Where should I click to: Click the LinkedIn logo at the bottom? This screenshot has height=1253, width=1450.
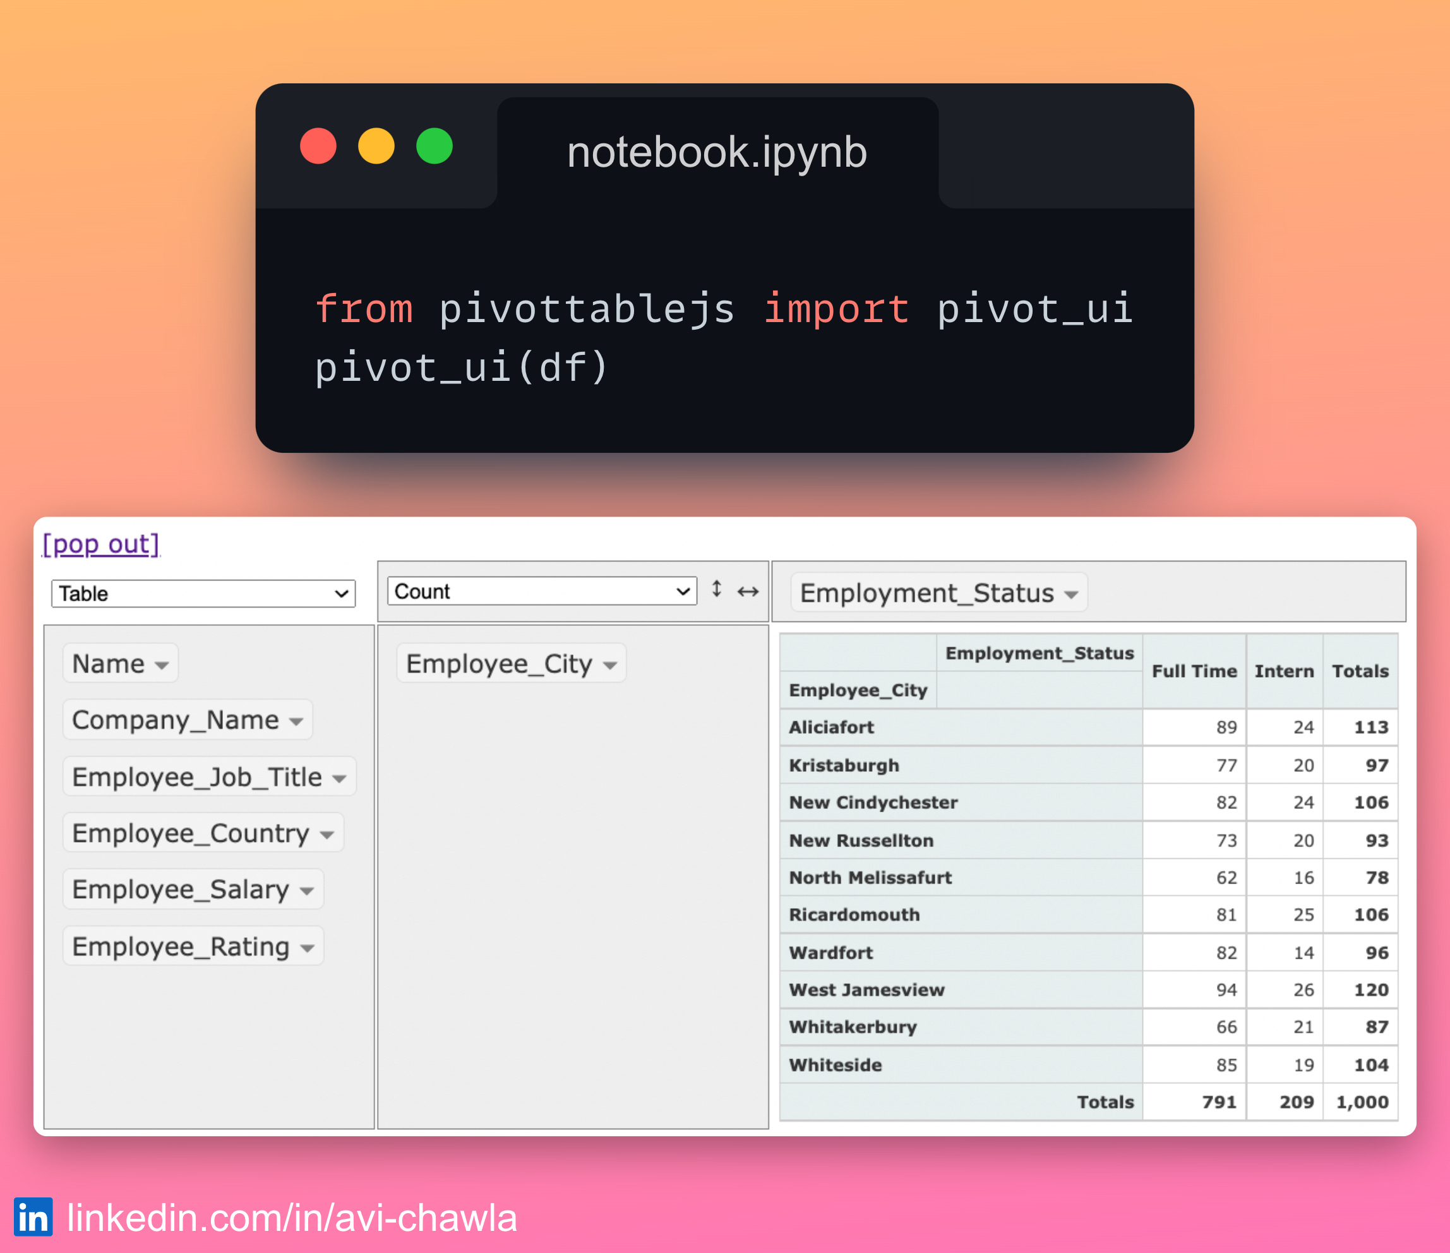tap(33, 1215)
